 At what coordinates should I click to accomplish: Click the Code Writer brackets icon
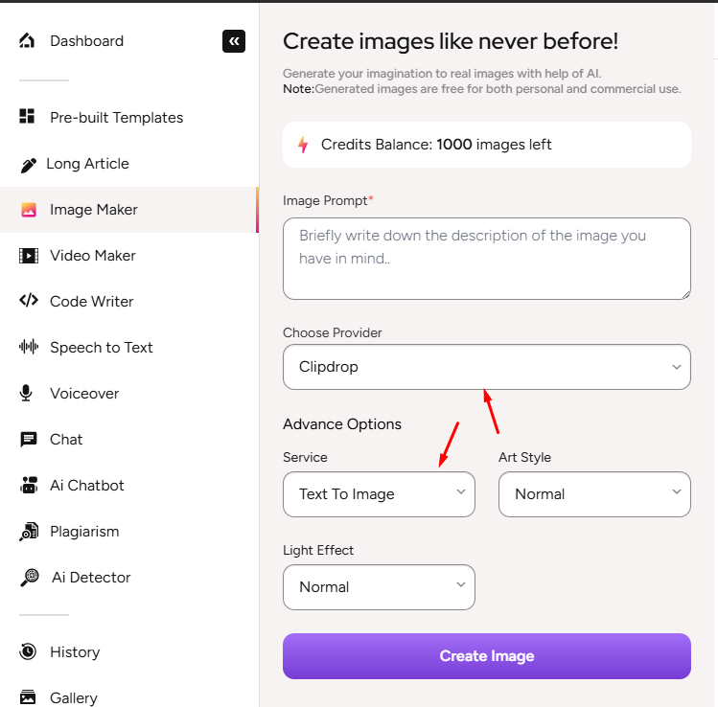point(29,301)
